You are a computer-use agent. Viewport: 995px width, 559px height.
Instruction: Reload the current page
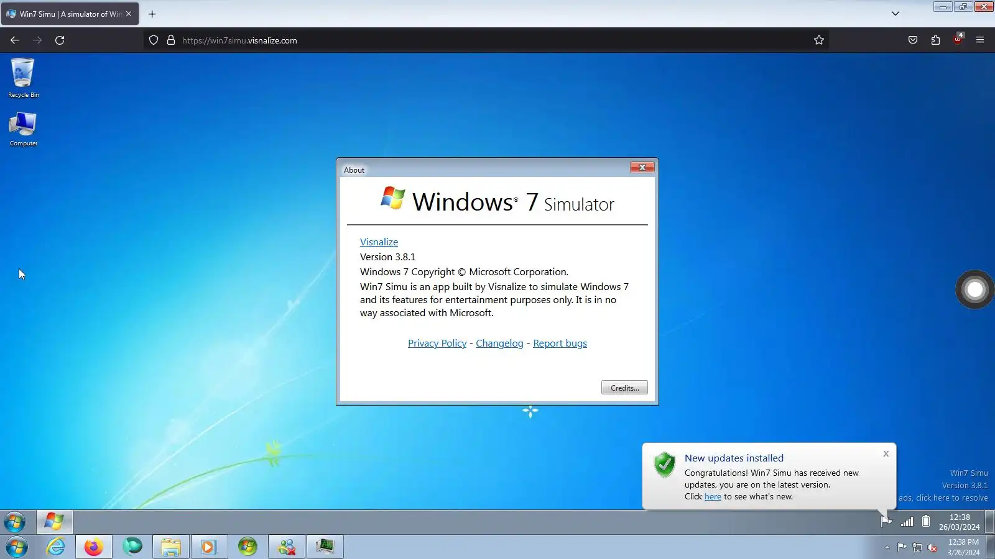point(60,40)
